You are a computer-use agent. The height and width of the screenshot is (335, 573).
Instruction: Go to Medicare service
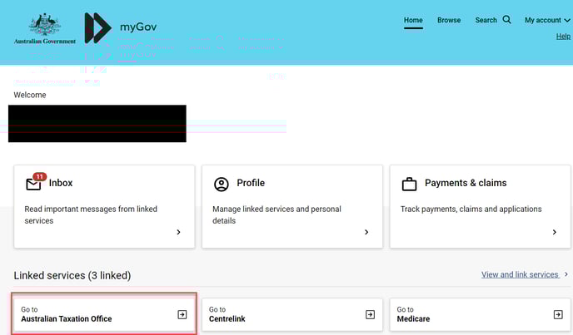point(481,314)
